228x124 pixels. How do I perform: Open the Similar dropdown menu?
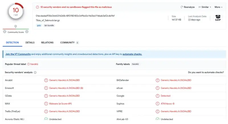coord(205,7)
